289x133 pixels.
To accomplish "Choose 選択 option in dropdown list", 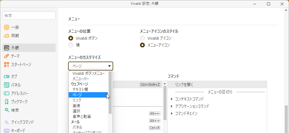I will (88, 111).
